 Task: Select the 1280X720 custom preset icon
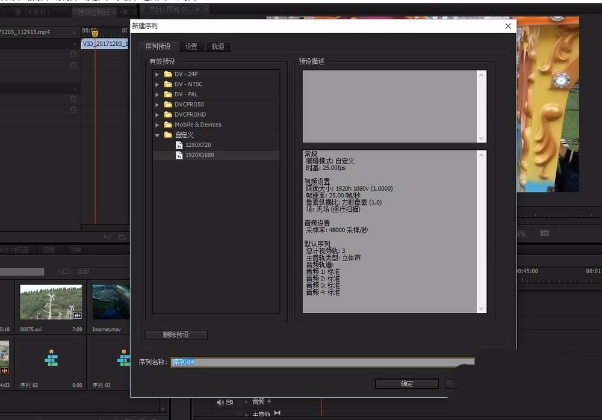click(x=179, y=144)
